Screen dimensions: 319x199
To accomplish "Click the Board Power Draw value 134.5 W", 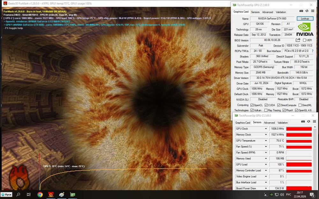I will (x=277, y=188).
